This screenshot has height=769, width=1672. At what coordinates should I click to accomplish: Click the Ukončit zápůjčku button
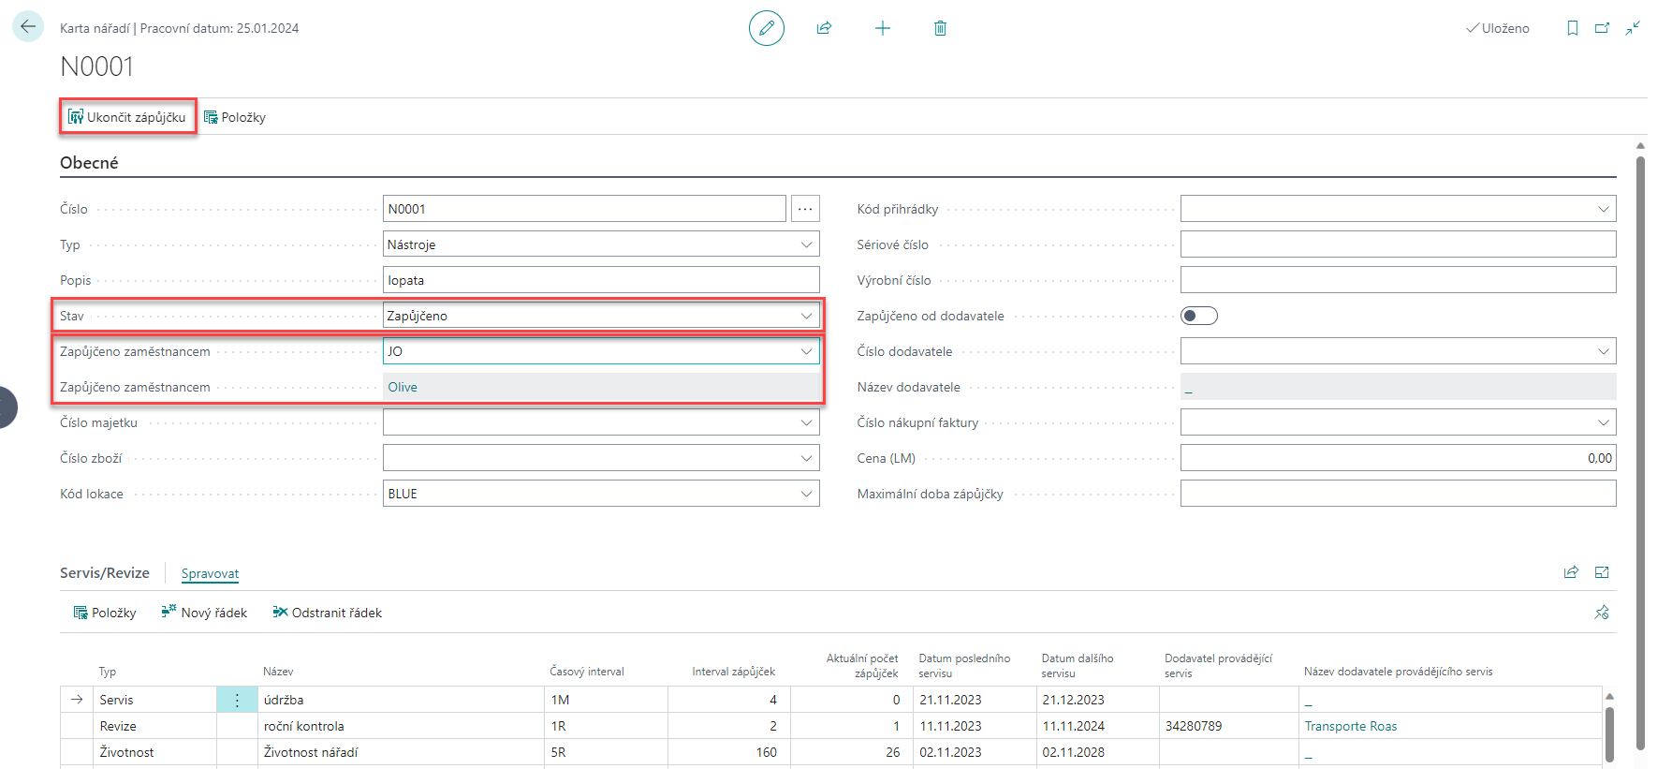point(127,117)
